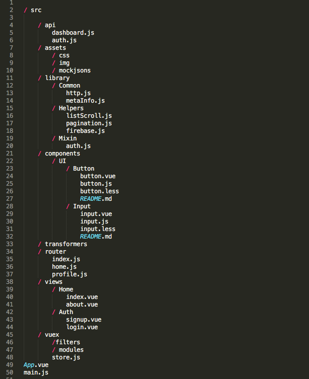309x379 pixels.
Task: Click the Home folder text
Action: [x=66, y=289]
